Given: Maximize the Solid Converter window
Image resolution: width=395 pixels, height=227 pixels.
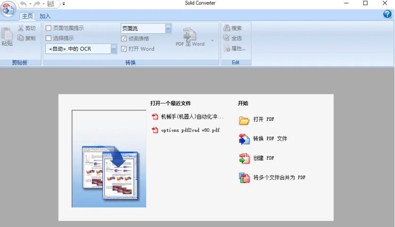Looking at the screenshot, I should coord(365,3).
